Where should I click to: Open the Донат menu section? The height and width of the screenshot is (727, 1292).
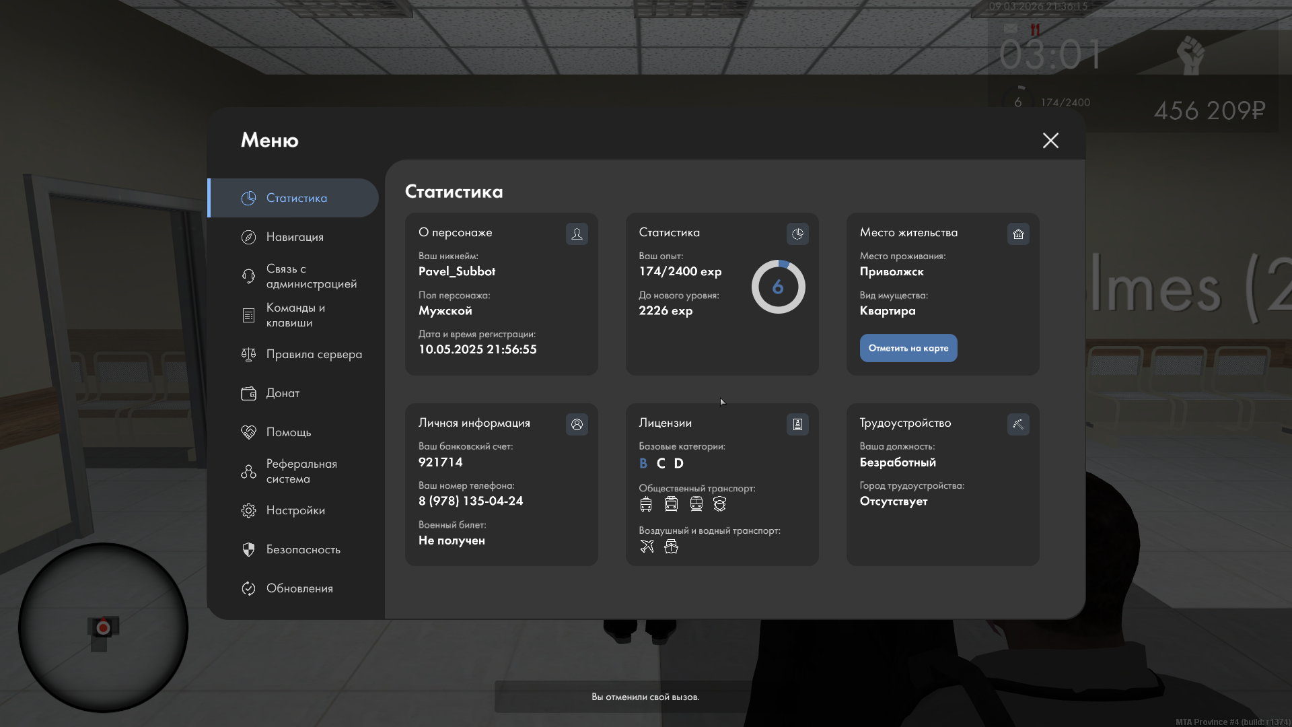pos(283,393)
